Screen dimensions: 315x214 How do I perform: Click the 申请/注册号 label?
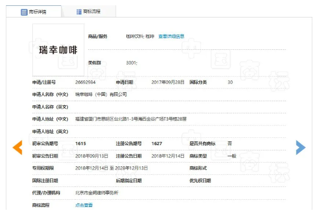44,82
